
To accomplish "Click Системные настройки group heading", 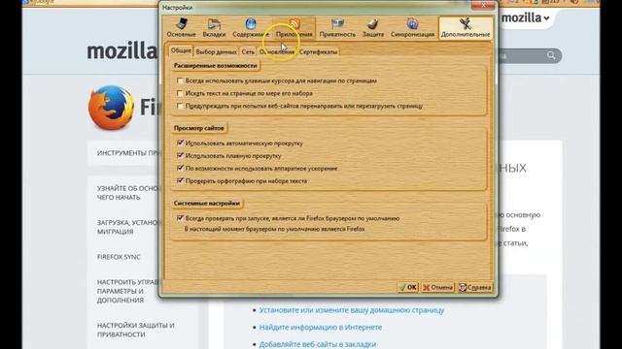I will point(207,203).
